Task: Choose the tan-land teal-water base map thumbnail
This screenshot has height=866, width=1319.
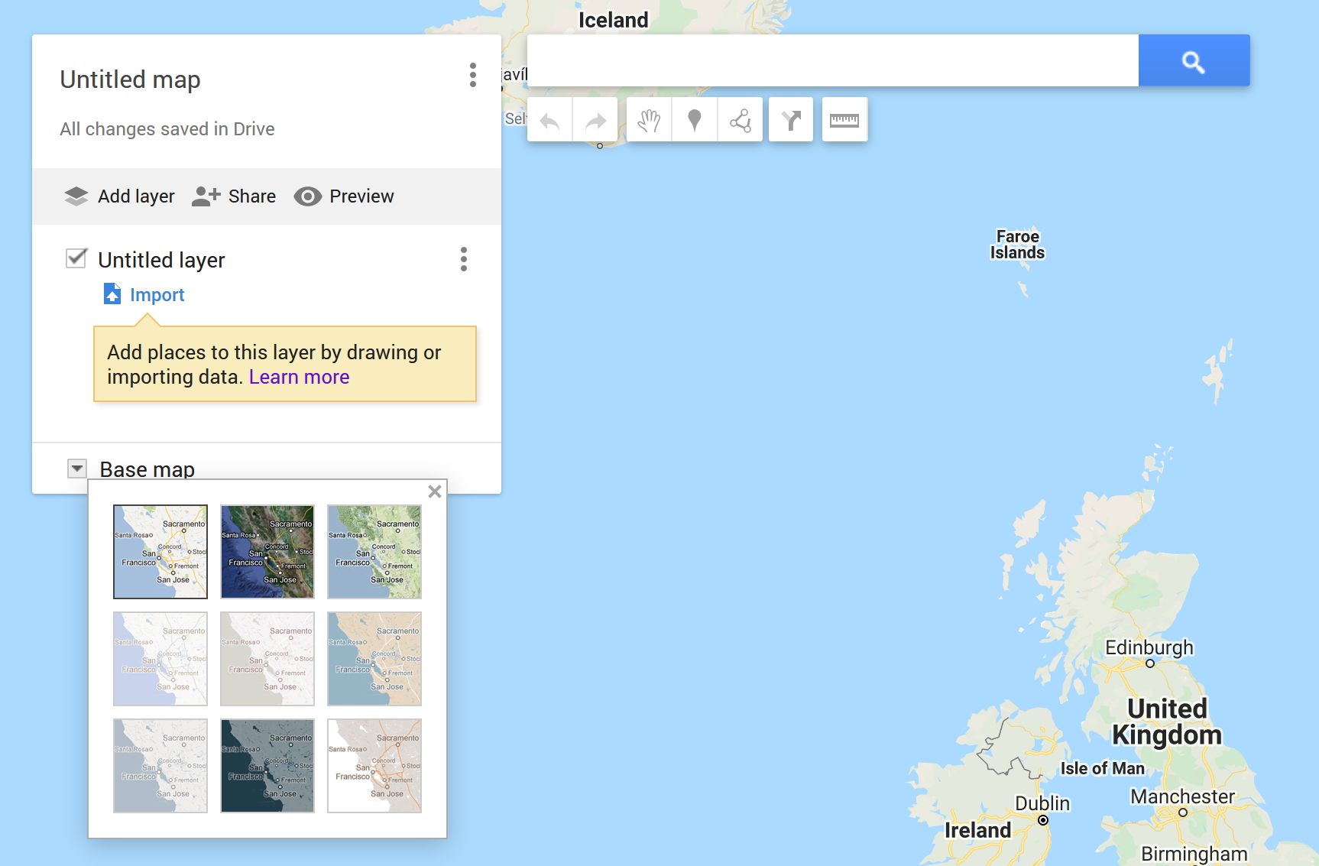Action: pos(374,659)
